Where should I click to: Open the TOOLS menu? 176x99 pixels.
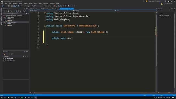35,4
